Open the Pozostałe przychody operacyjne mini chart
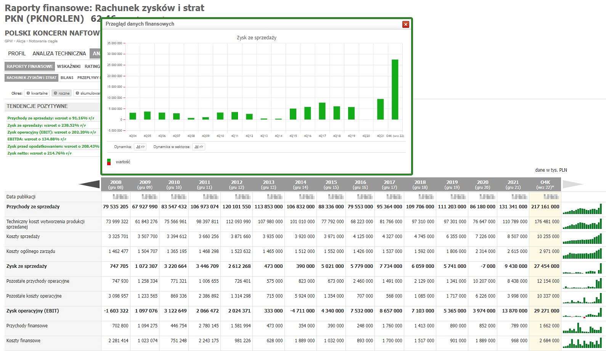 tap(582, 283)
